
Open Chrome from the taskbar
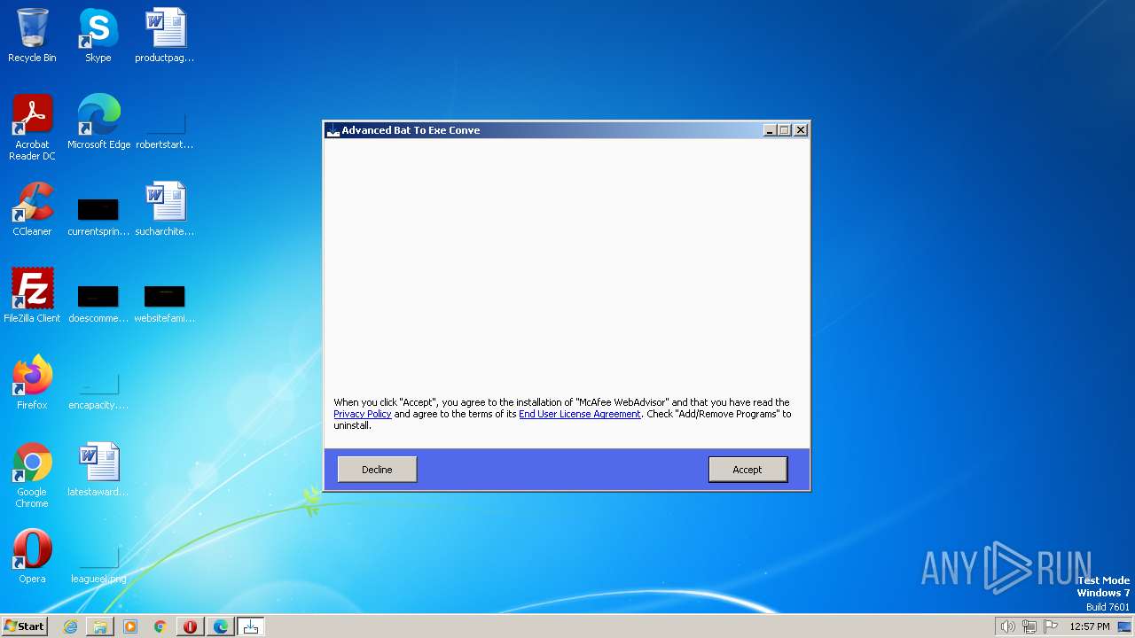[160, 626]
